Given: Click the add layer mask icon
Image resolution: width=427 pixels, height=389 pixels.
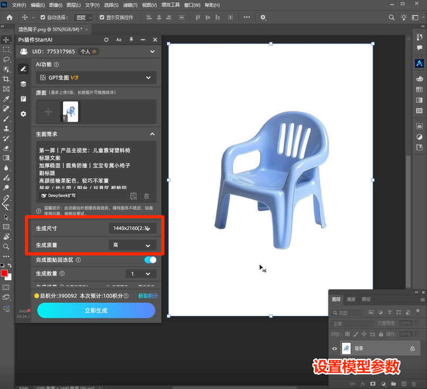Looking at the screenshot, I should click(x=373, y=384).
